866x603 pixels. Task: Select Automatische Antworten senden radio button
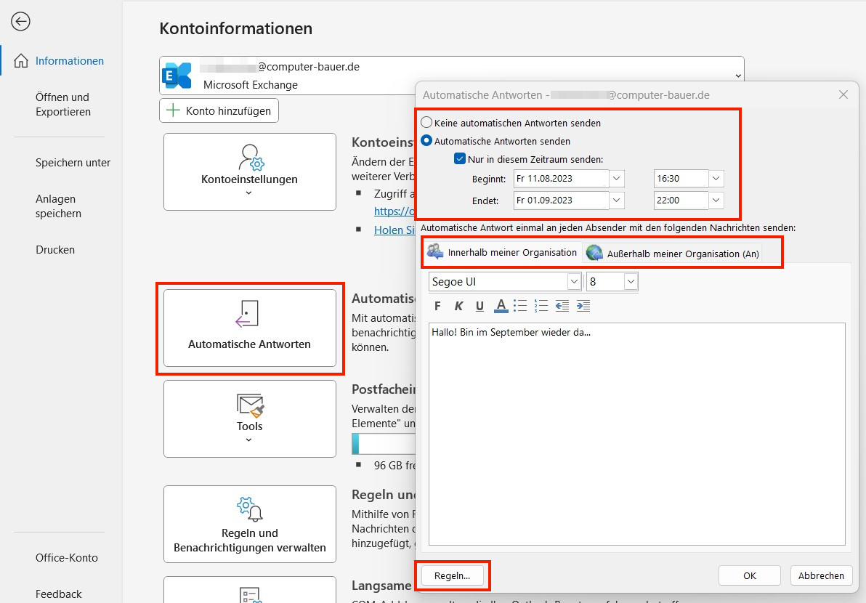[x=426, y=141]
